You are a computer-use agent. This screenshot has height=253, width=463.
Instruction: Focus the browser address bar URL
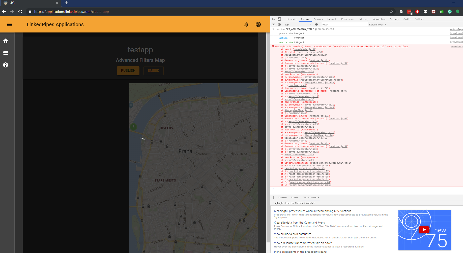tap(72, 12)
